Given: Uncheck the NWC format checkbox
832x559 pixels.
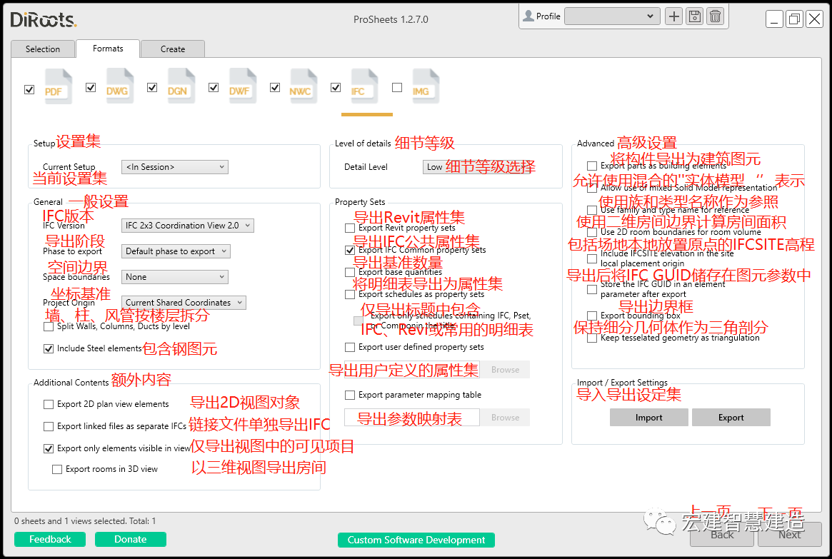Looking at the screenshot, I should click(x=275, y=88).
